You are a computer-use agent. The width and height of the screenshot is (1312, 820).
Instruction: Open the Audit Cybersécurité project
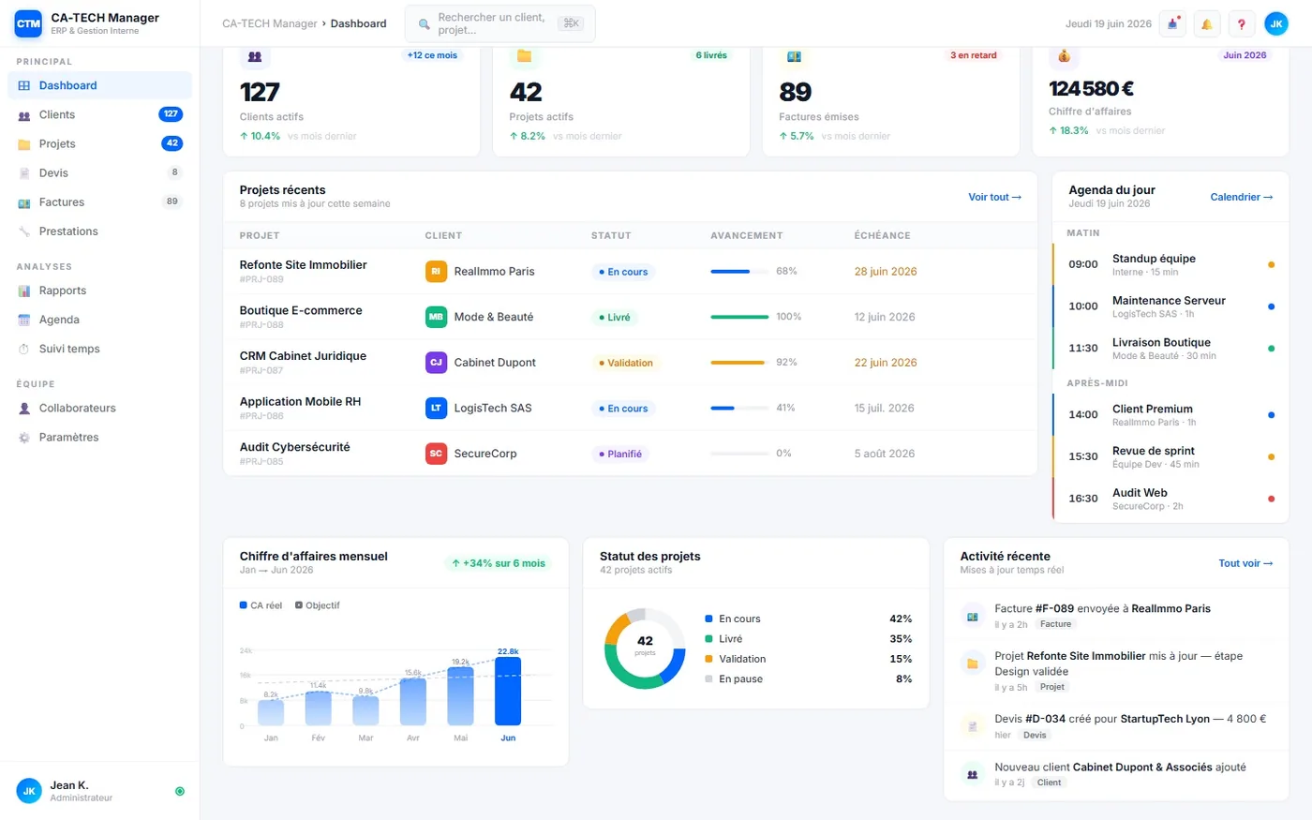coord(294,447)
